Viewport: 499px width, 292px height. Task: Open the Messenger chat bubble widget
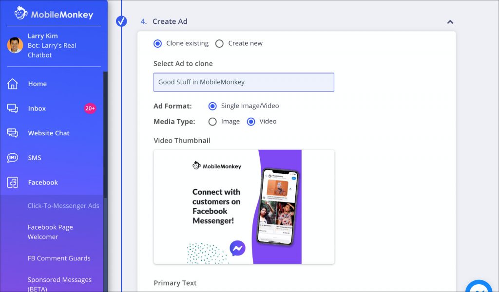[480, 286]
